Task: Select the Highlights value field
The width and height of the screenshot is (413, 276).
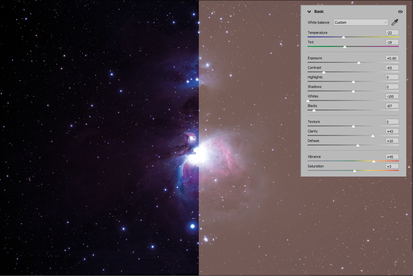Action: click(392, 77)
